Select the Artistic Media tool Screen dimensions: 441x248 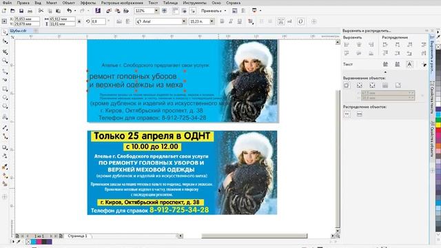pos(5,80)
